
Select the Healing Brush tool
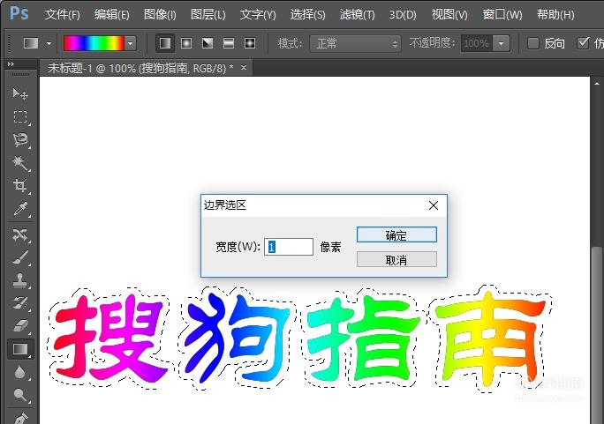[19, 234]
